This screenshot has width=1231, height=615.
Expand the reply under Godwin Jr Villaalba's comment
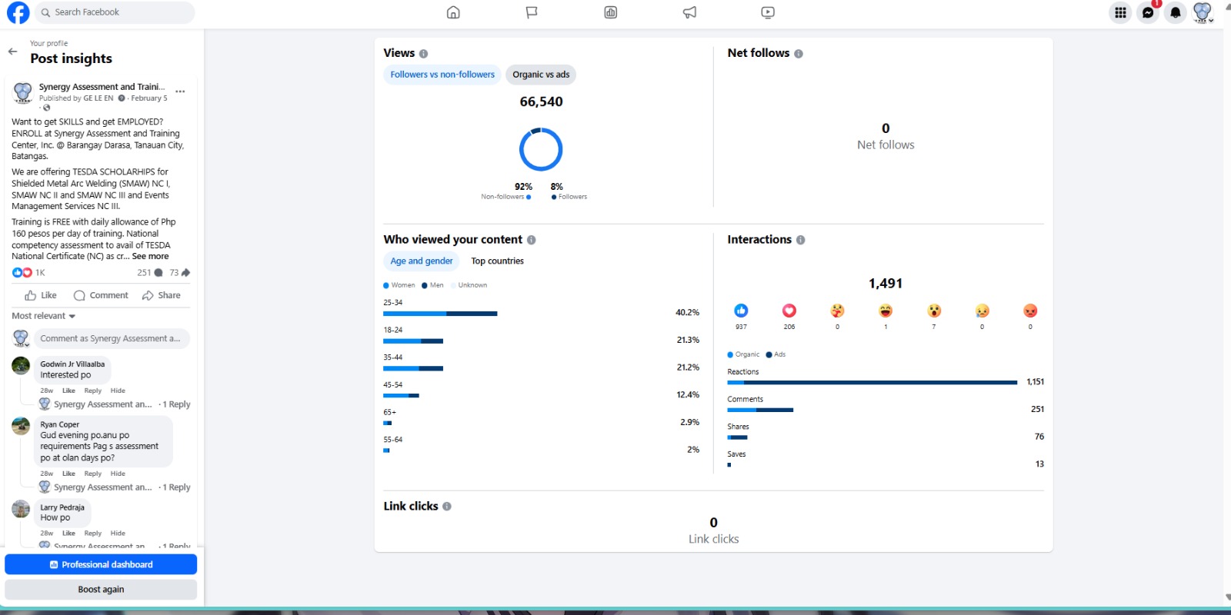115,404
